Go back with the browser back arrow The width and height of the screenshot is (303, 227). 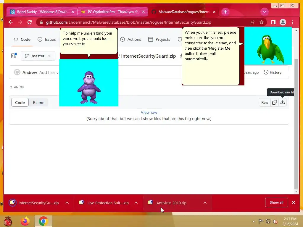tap(11, 22)
